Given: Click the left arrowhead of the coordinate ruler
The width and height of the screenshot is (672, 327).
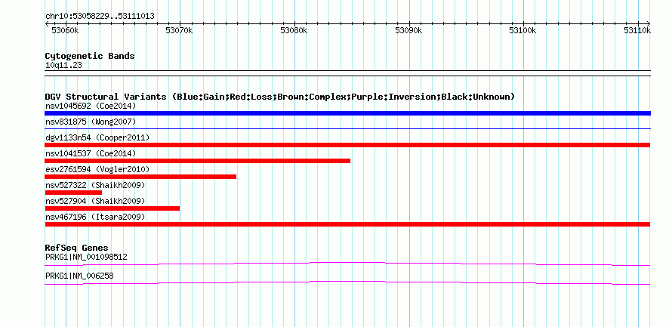Looking at the screenshot, I should [x=47, y=24].
